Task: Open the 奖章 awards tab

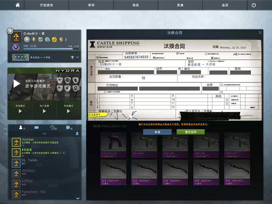Action: click(x=180, y=5)
